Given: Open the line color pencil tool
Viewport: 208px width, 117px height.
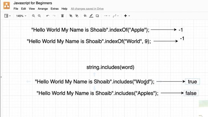Looking at the screenshot, I should click(91, 16).
